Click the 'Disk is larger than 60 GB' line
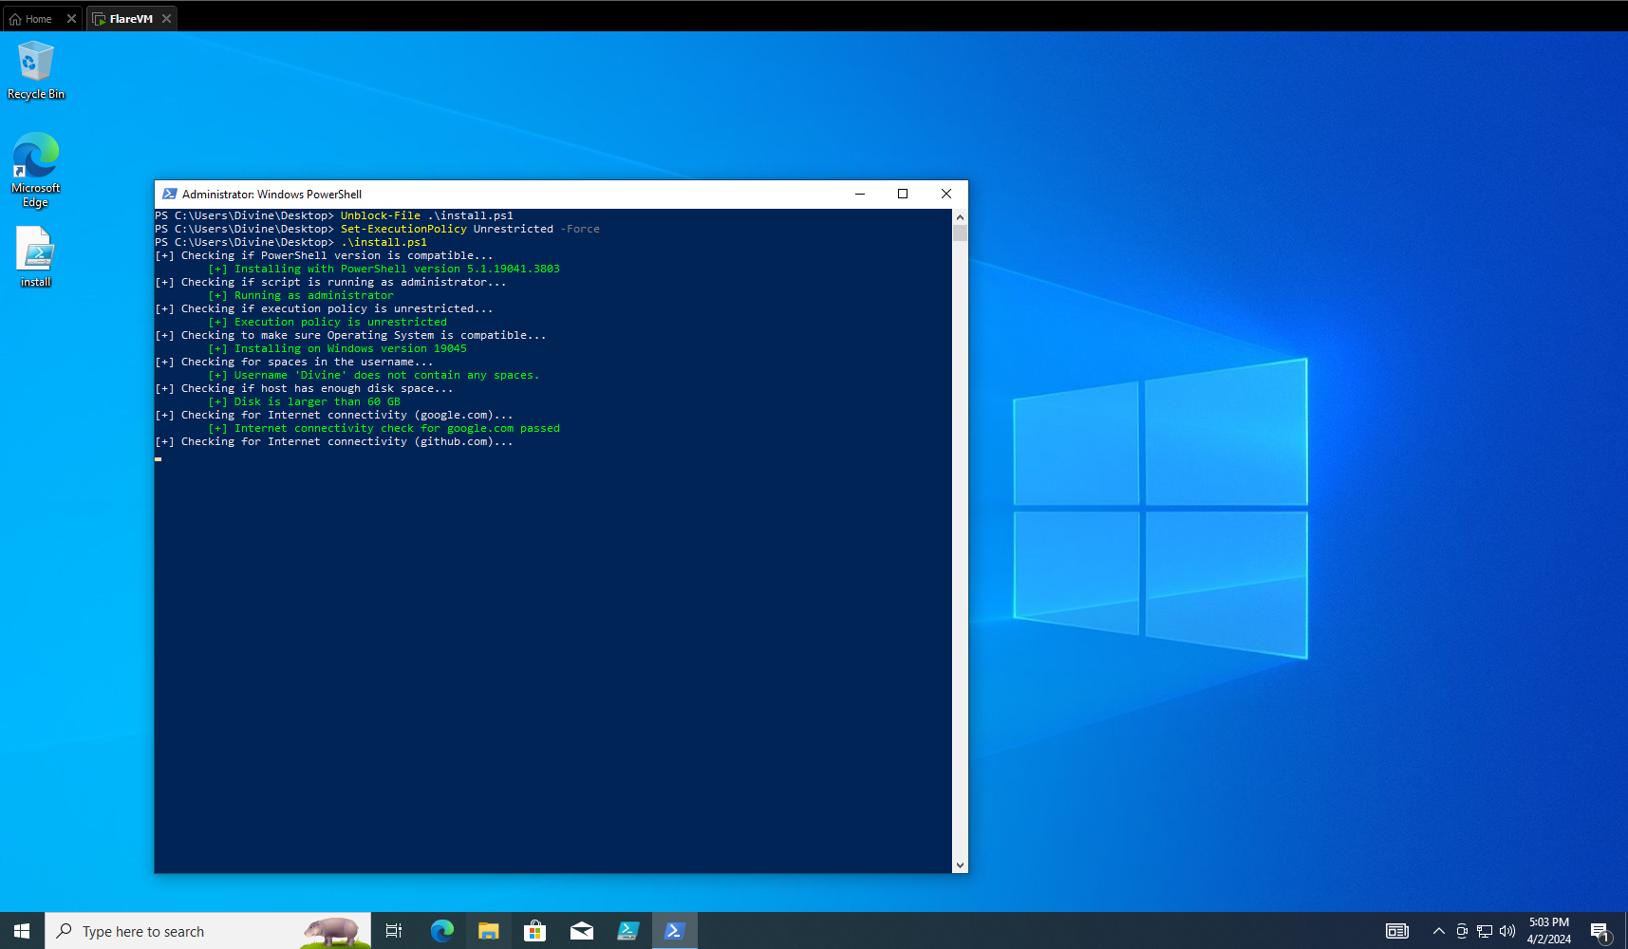 [x=304, y=401]
